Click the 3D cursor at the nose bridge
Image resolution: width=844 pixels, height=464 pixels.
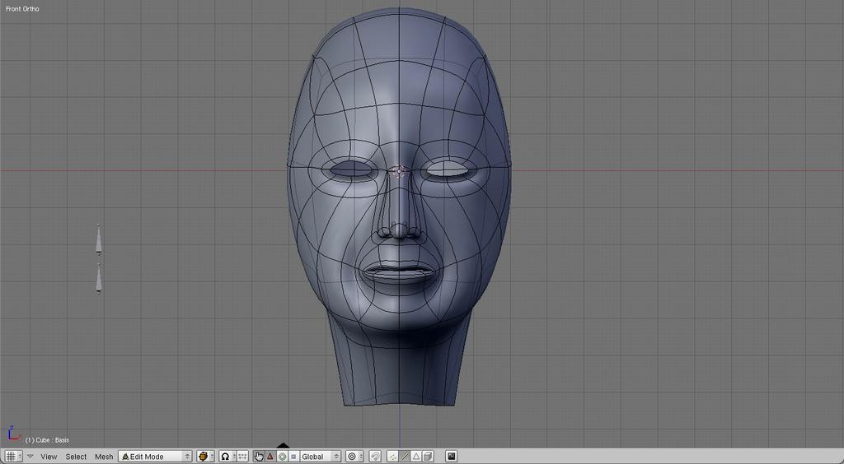coord(399,171)
